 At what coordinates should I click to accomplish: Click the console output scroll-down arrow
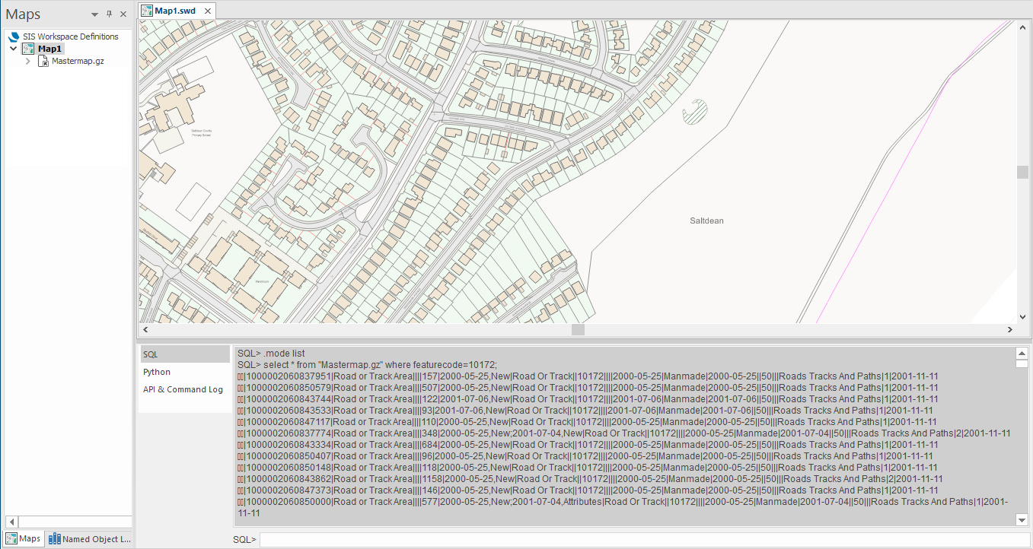click(x=1022, y=519)
